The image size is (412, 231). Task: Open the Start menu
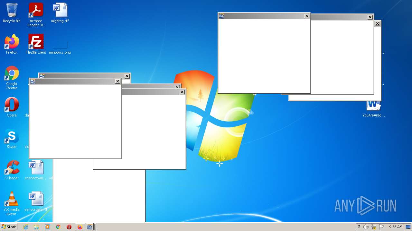point(9,227)
